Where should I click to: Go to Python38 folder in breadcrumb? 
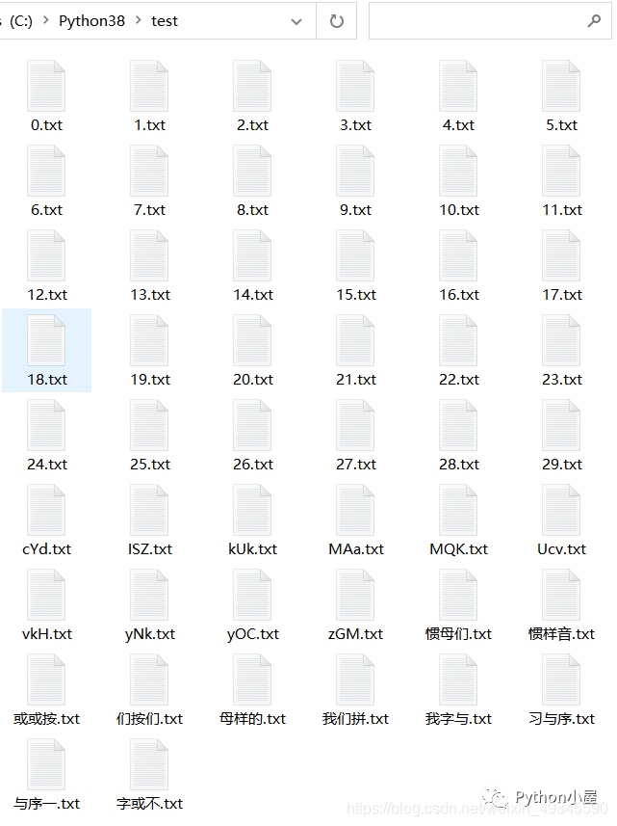click(x=92, y=20)
